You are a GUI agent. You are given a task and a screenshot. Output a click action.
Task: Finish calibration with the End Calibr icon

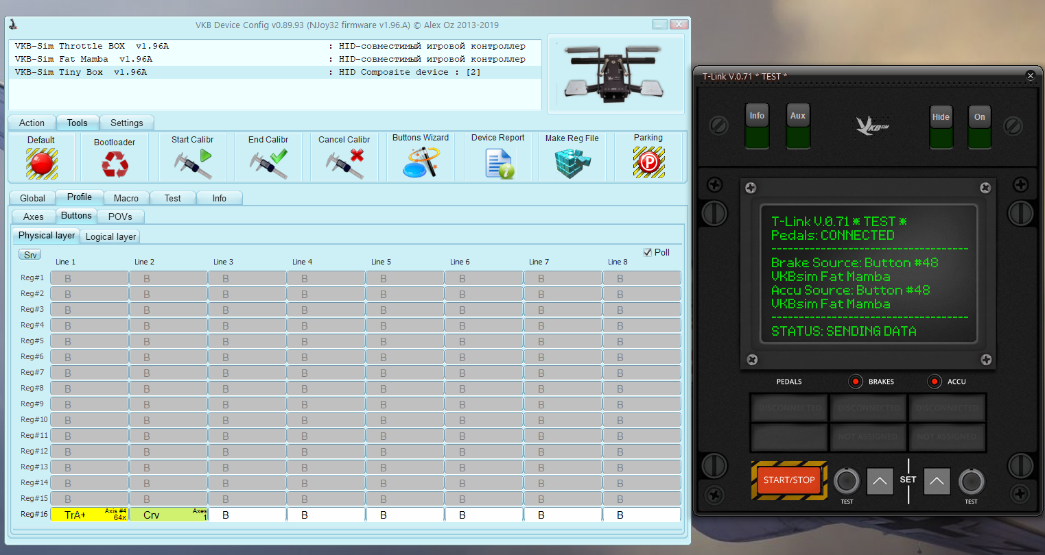click(268, 164)
